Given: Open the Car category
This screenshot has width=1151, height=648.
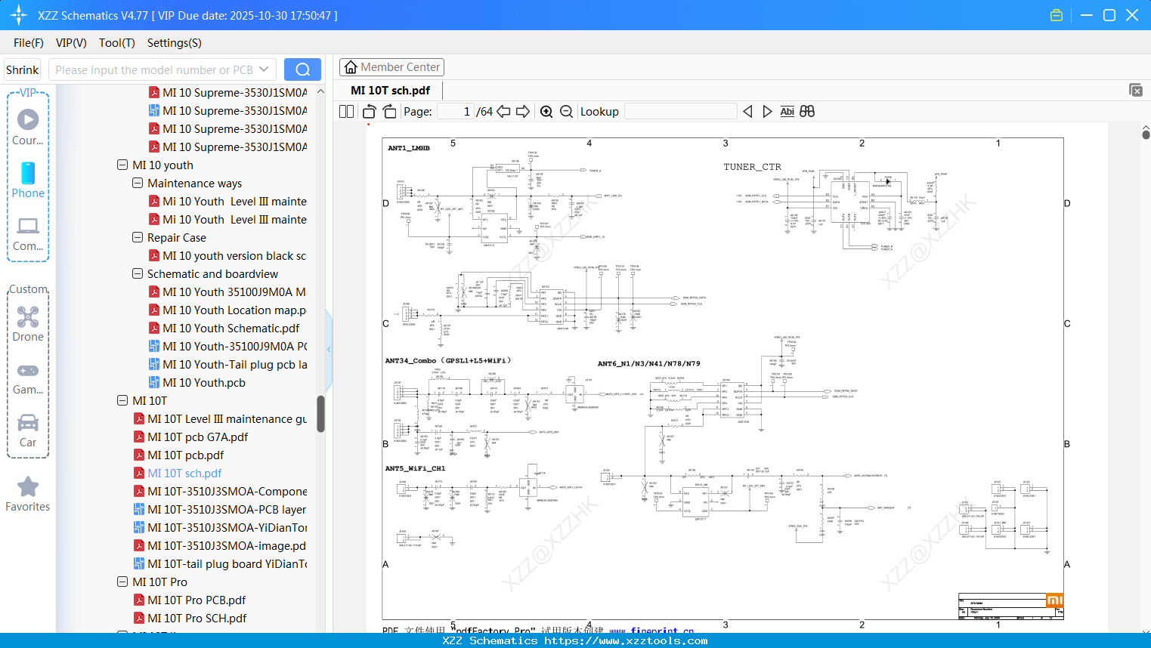Looking at the screenshot, I should point(28,430).
